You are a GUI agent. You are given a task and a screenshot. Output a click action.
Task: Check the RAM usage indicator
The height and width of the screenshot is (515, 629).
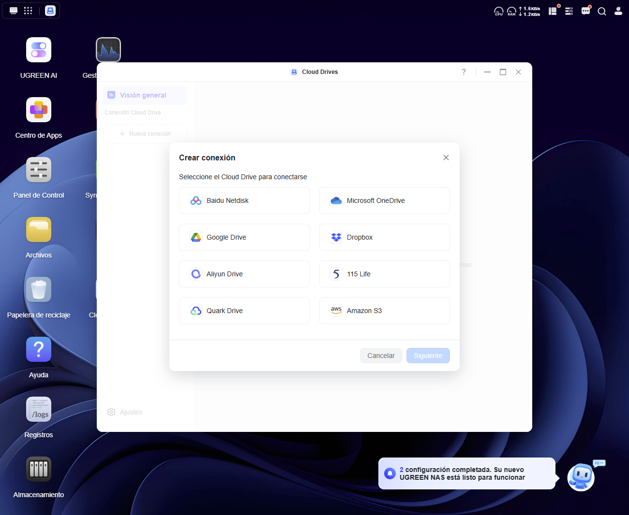tap(511, 11)
